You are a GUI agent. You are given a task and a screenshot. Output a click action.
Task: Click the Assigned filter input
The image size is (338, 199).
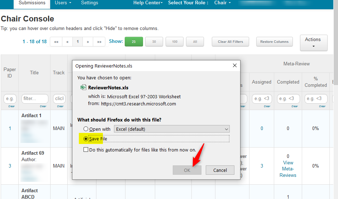[262, 99]
